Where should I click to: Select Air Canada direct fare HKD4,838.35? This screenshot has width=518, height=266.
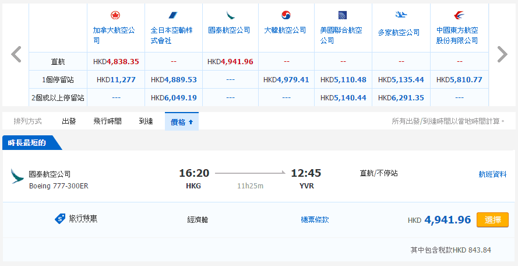(x=116, y=61)
